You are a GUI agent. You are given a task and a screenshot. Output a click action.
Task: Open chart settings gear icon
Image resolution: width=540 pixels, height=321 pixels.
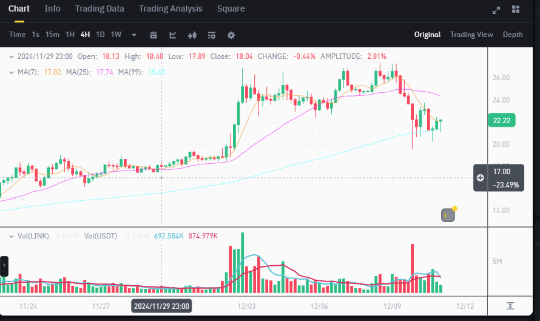[x=231, y=35]
